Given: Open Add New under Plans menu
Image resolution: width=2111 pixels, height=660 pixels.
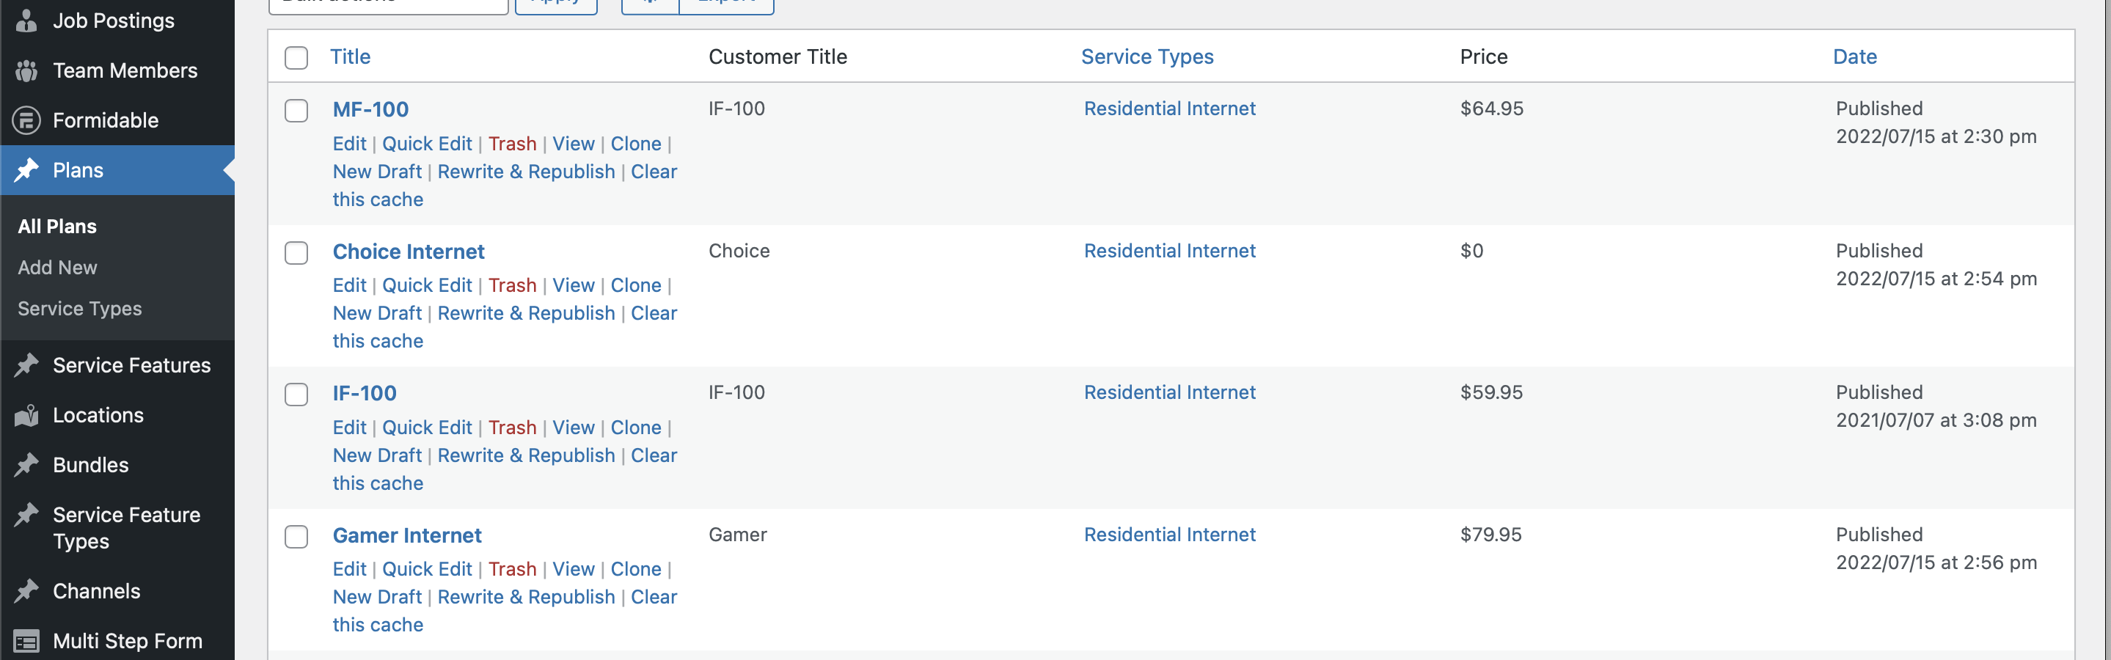Looking at the screenshot, I should point(57,268).
